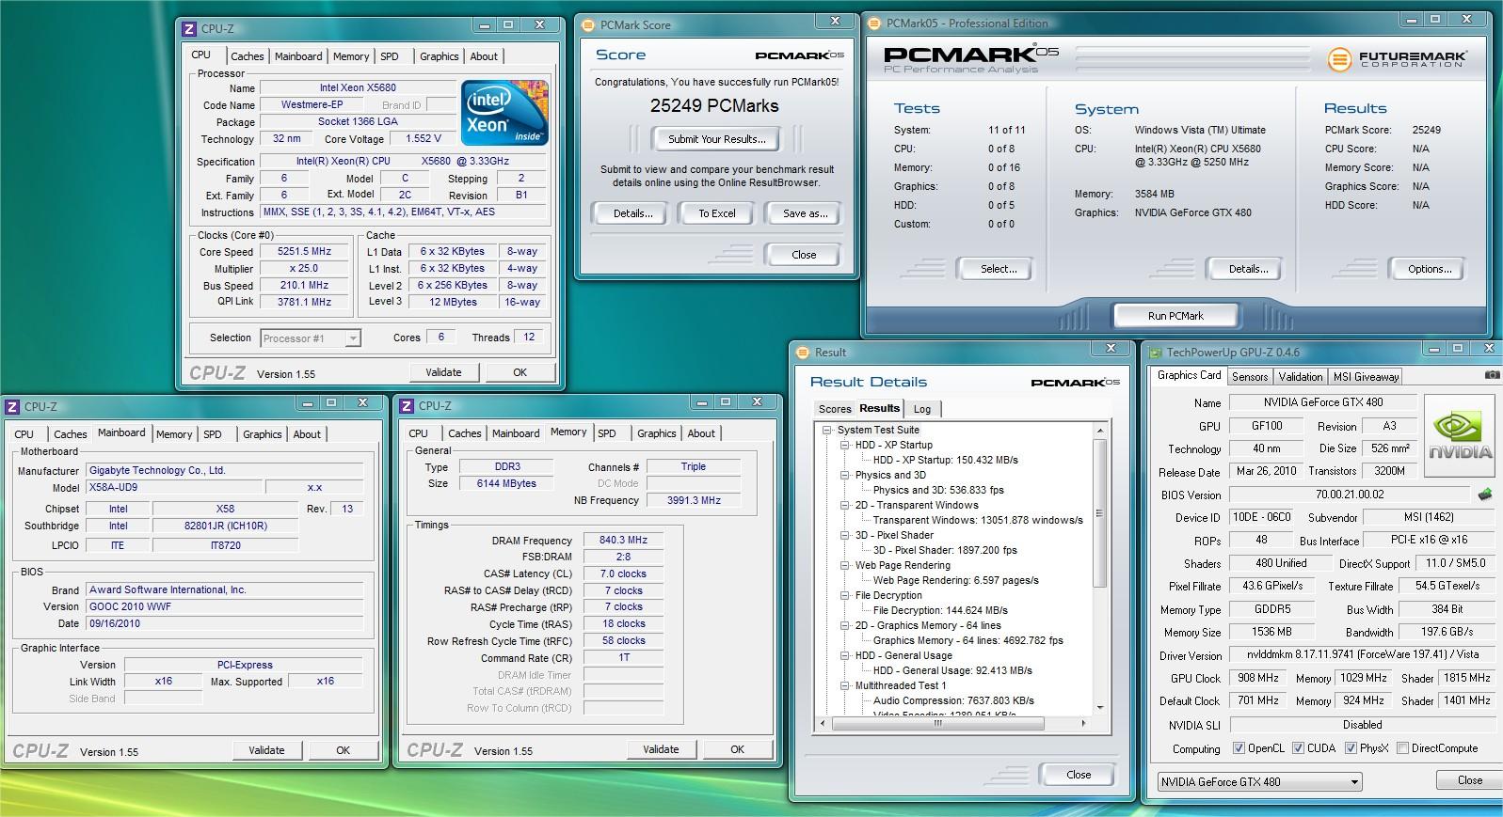Select 'Web Page Rendering: 6.597 pages/s' result row

[955, 580]
